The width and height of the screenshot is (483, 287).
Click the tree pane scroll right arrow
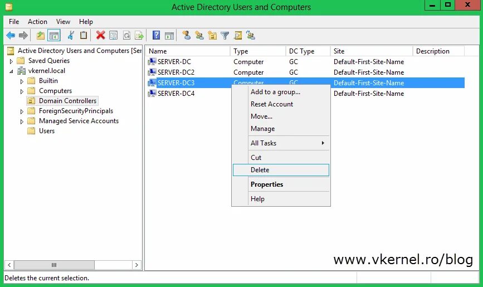click(x=136, y=265)
